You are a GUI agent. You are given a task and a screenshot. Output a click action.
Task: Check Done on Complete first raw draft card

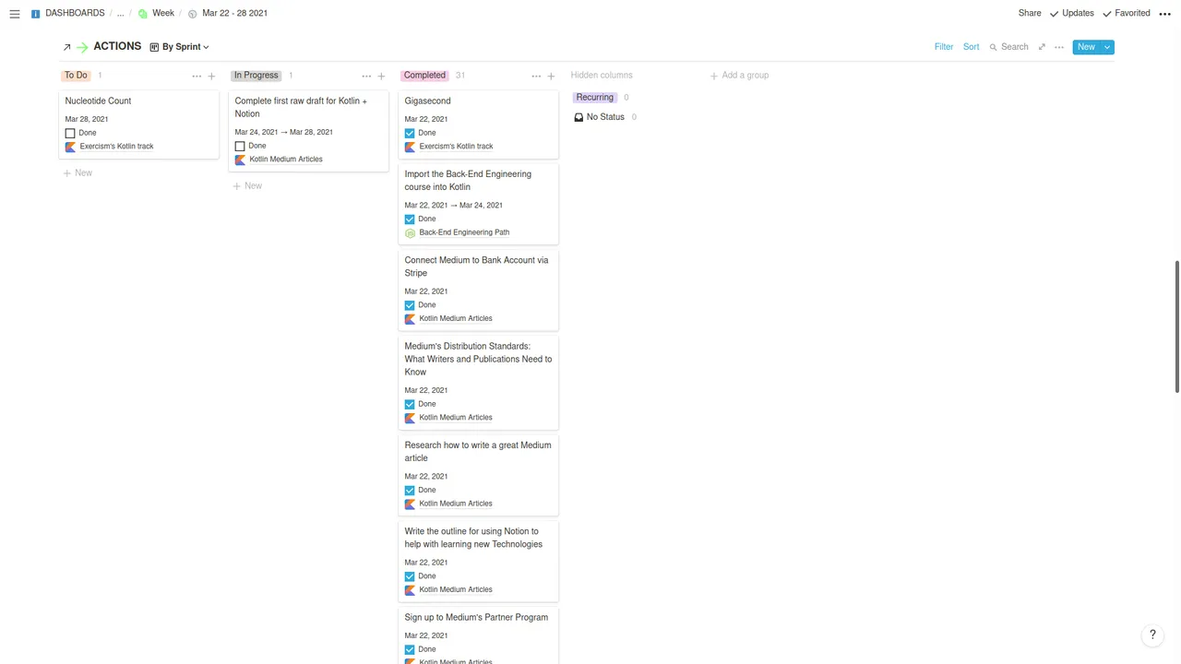[x=240, y=146]
